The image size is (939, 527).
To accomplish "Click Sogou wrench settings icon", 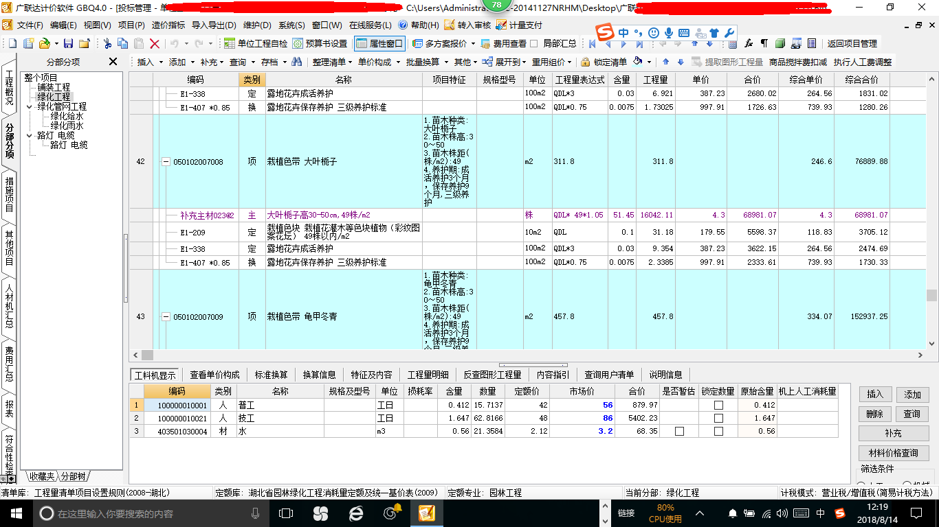I will pos(729,33).
